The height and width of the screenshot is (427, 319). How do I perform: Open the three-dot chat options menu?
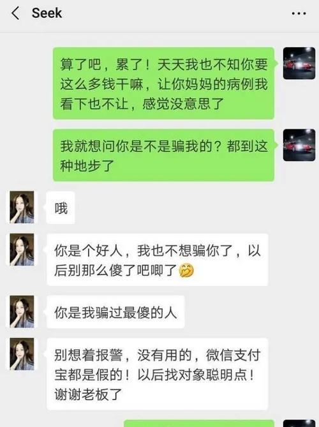299,13
